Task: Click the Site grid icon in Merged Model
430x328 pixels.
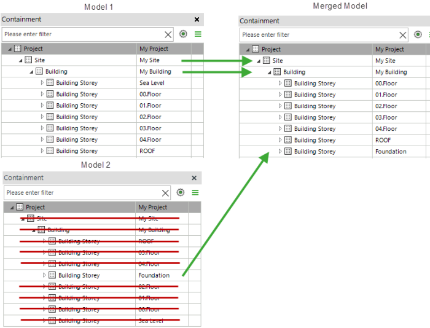Action: 266,60
